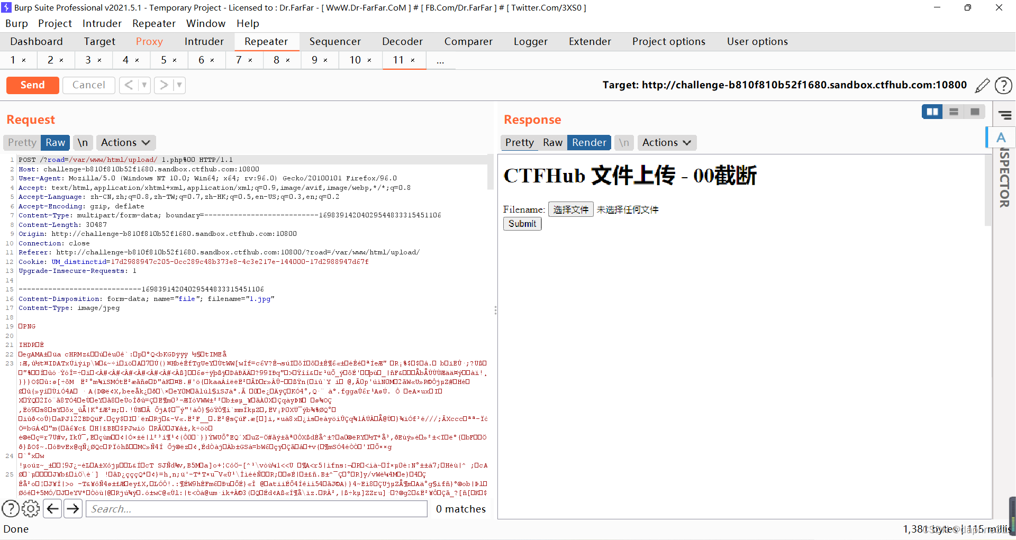Click the choose file button in response
Screen dimensions: 1016x540
(x=571, y=209)
